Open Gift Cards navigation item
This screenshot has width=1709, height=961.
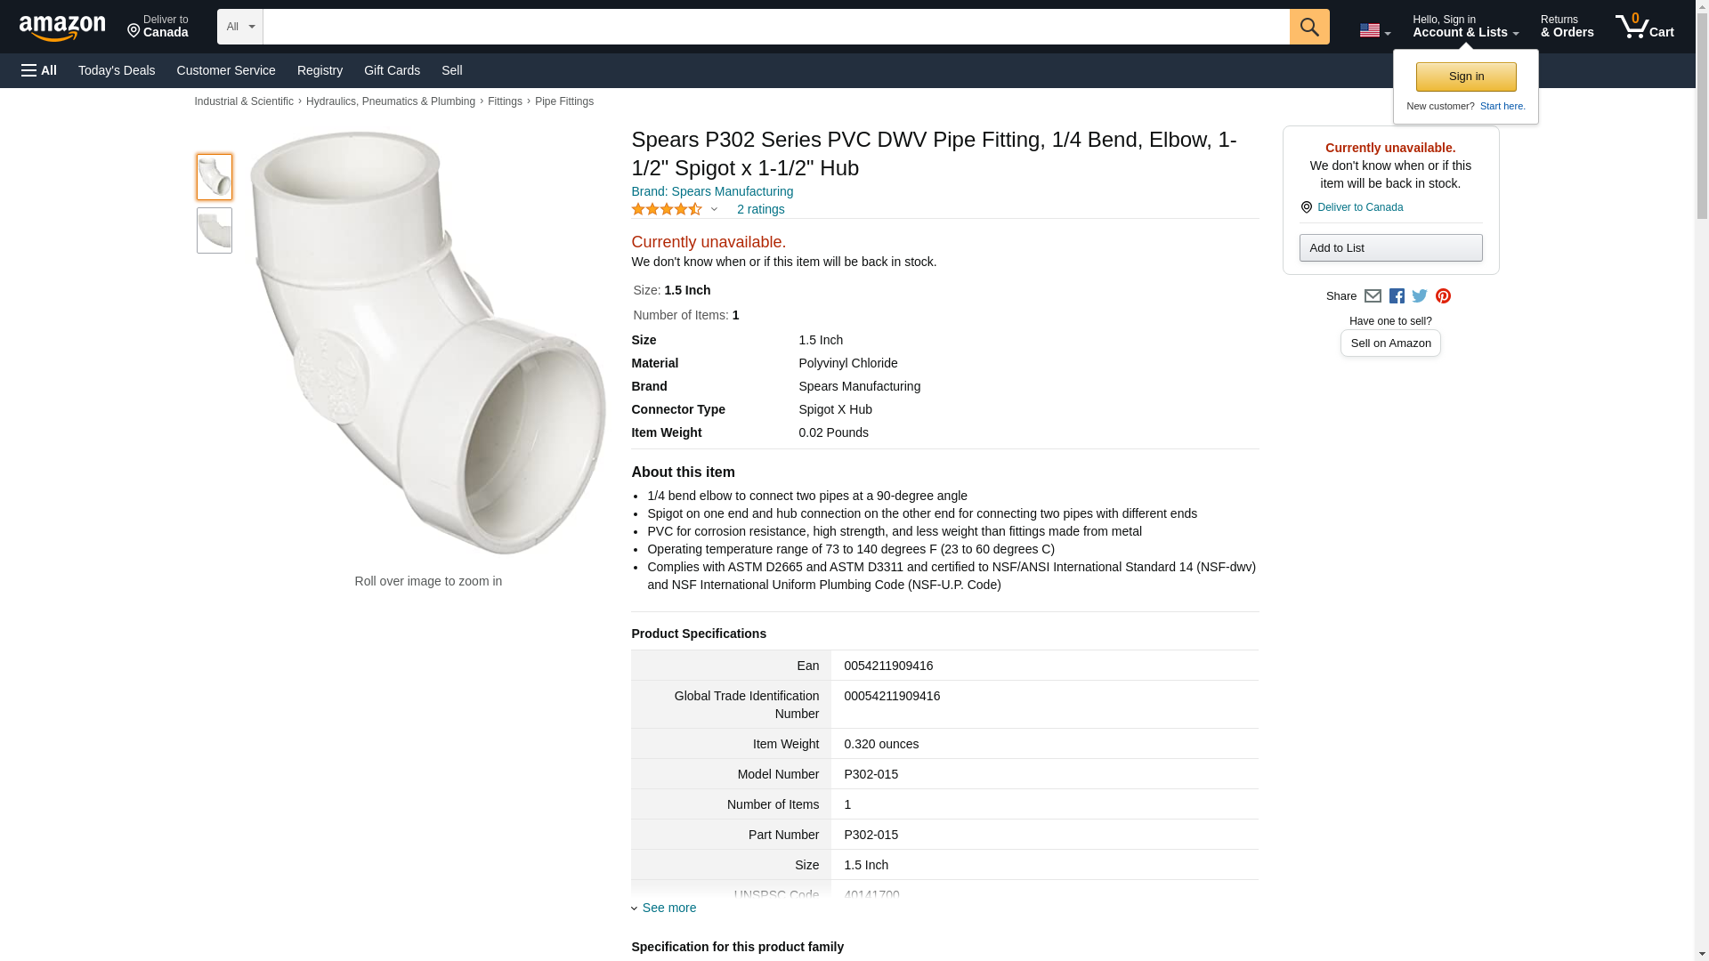[392, 70]
